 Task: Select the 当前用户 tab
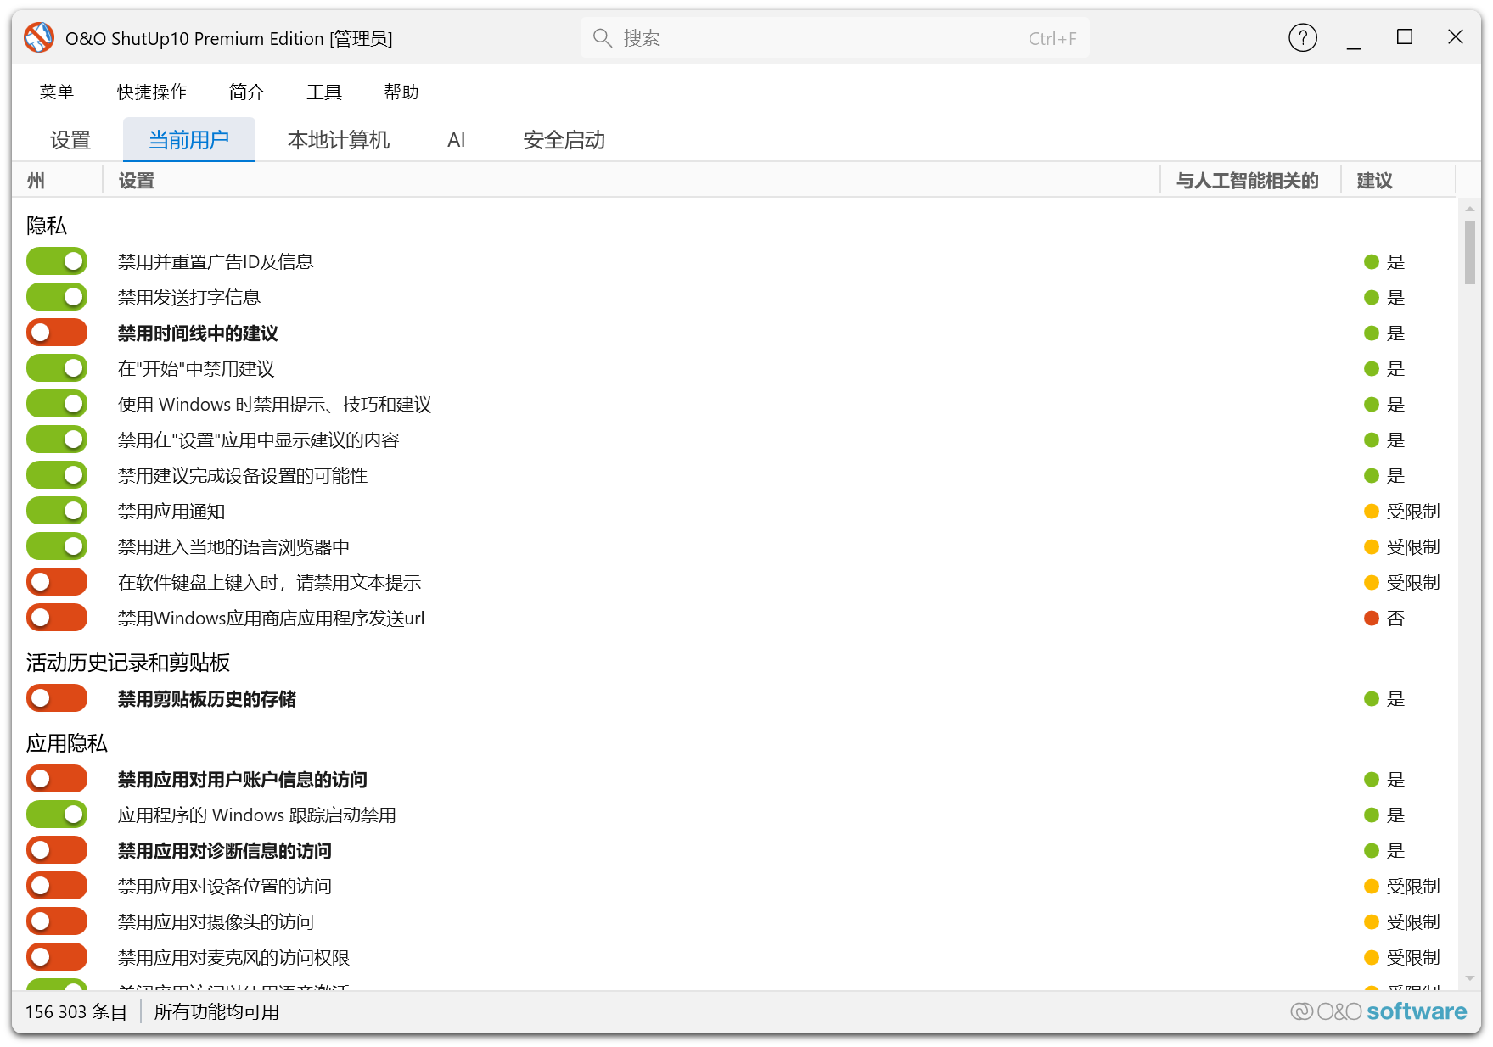189,140
